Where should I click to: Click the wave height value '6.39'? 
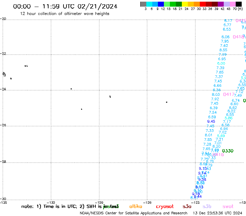point(214,108)
